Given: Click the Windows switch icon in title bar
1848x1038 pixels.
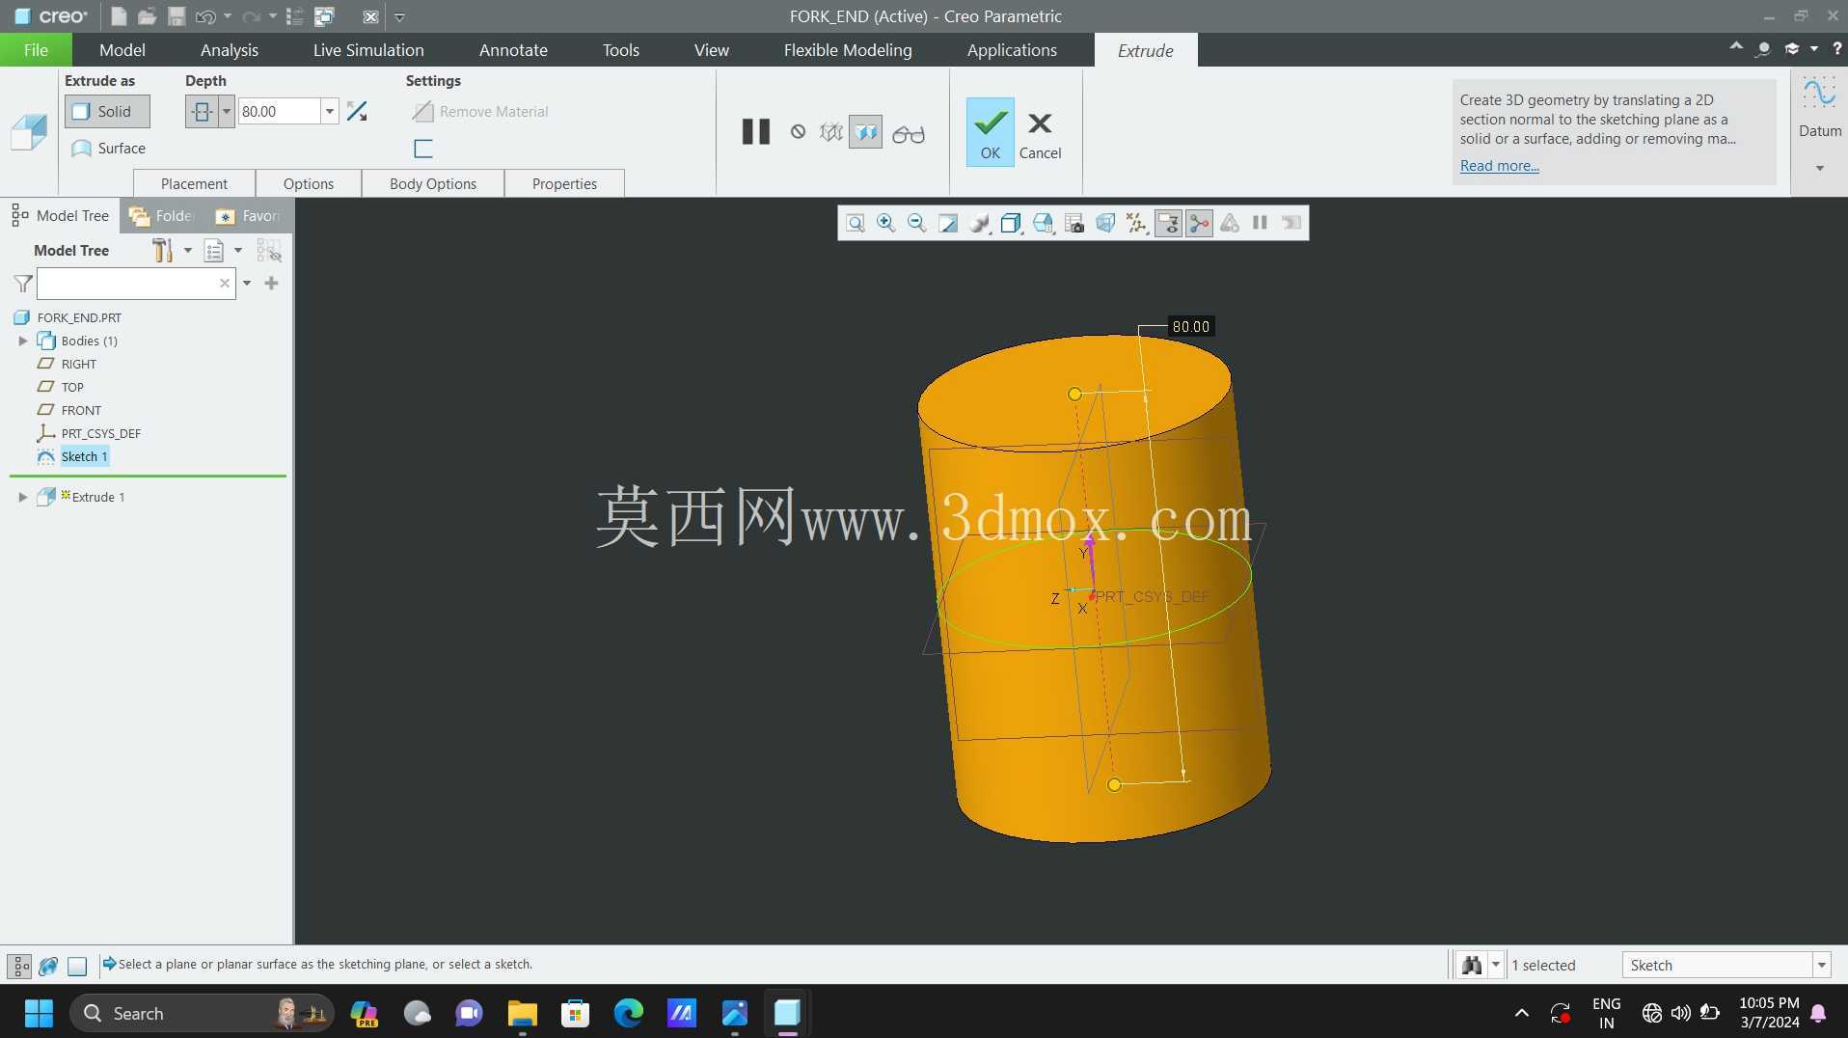Looking at the screenshot, I should [325, 16].
